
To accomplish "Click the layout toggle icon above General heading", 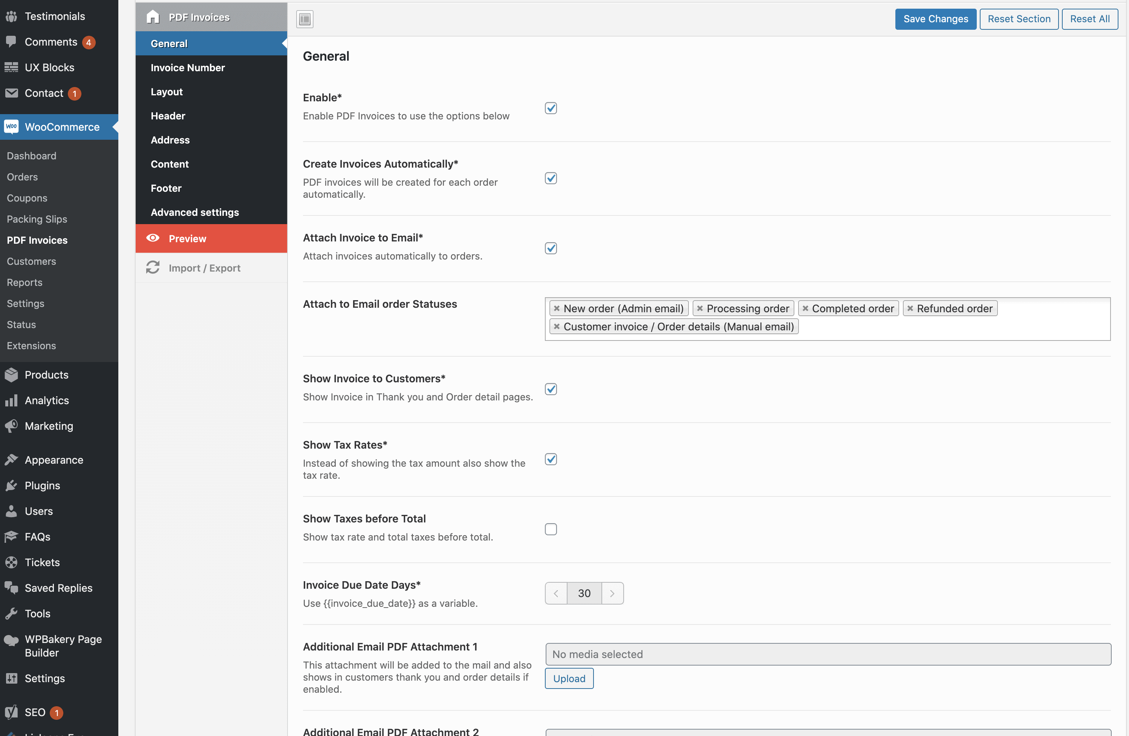I will click(304, 19).
